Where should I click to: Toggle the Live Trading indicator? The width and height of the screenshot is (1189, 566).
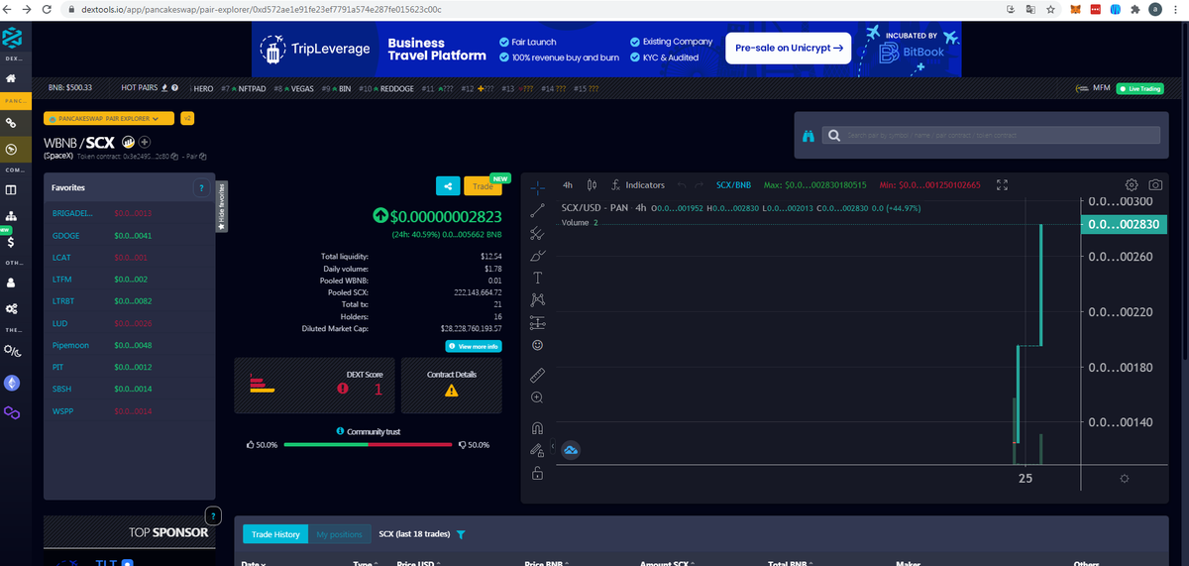coord(1139,88)
